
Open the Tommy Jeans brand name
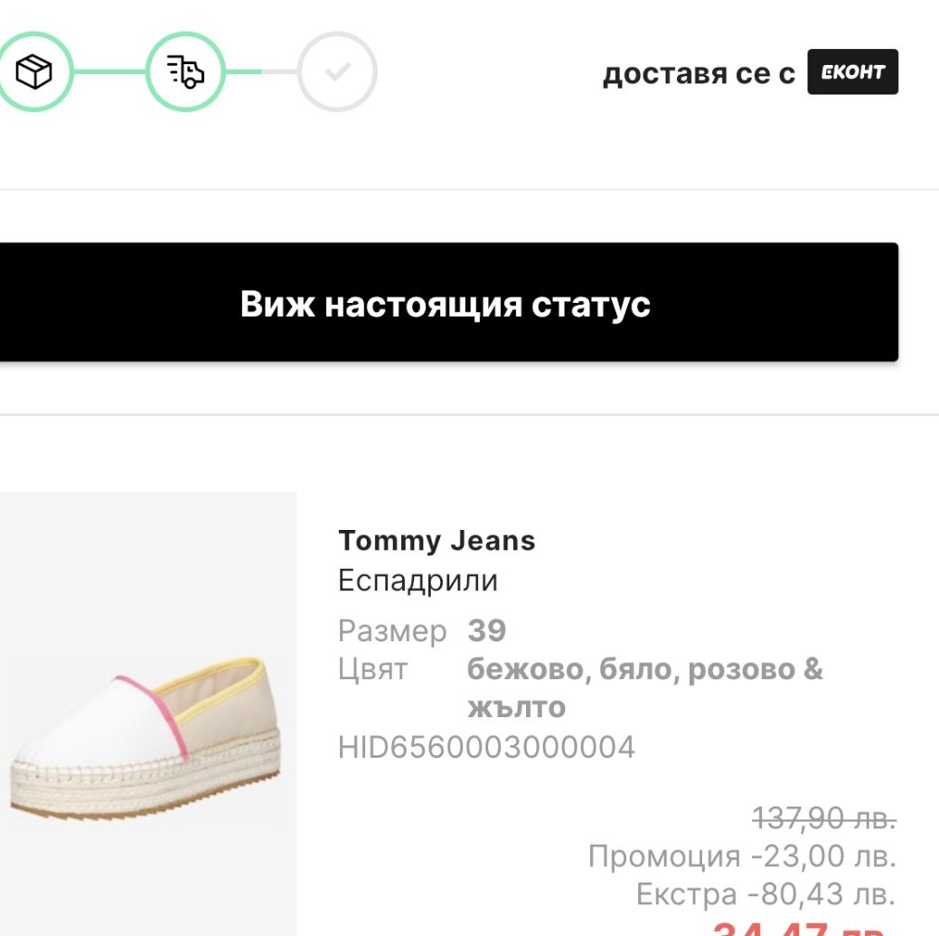pyautogui.click(x=437, y=541)
